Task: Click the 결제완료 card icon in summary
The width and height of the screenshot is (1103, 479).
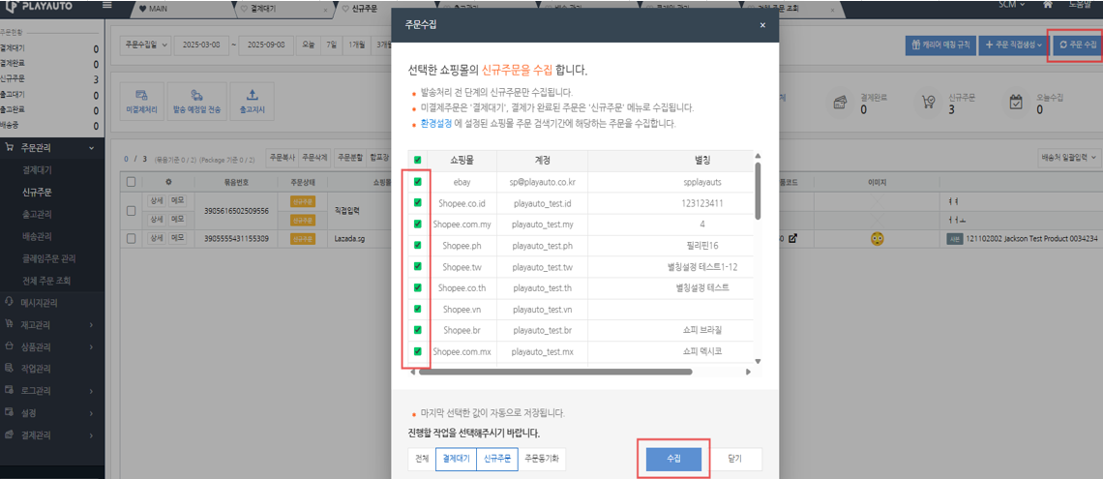Action: click(x=839, y=102)
